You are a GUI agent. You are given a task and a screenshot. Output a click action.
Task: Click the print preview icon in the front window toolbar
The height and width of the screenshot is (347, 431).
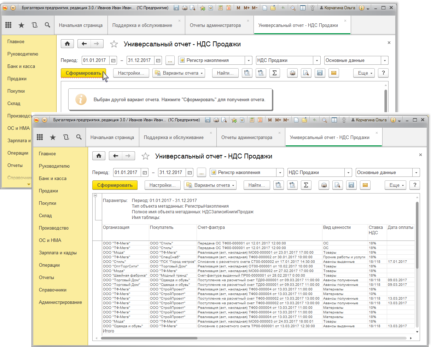(337, 185)
